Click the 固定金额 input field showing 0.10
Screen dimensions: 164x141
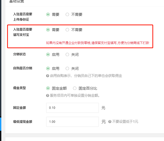click(x=73, y=108)
